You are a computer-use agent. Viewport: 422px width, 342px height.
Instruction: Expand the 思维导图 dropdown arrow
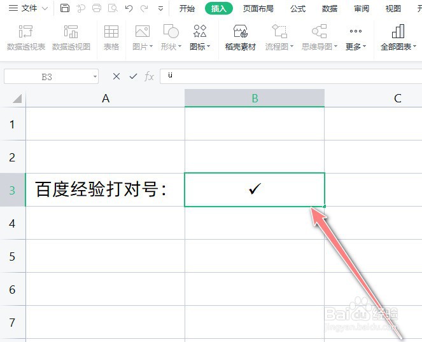(335, 46)
